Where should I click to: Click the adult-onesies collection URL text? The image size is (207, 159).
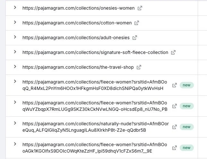tap(76, 38)
